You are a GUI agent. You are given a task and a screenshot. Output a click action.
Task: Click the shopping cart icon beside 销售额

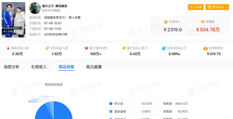pyautogui.click(x=202, y=22)
